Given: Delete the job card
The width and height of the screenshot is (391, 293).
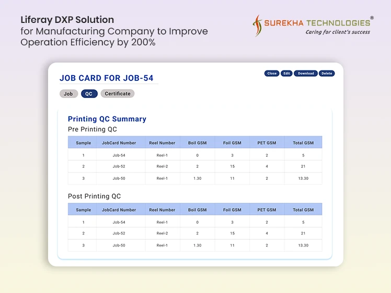Looking at the screenshot, I should 327,74.
